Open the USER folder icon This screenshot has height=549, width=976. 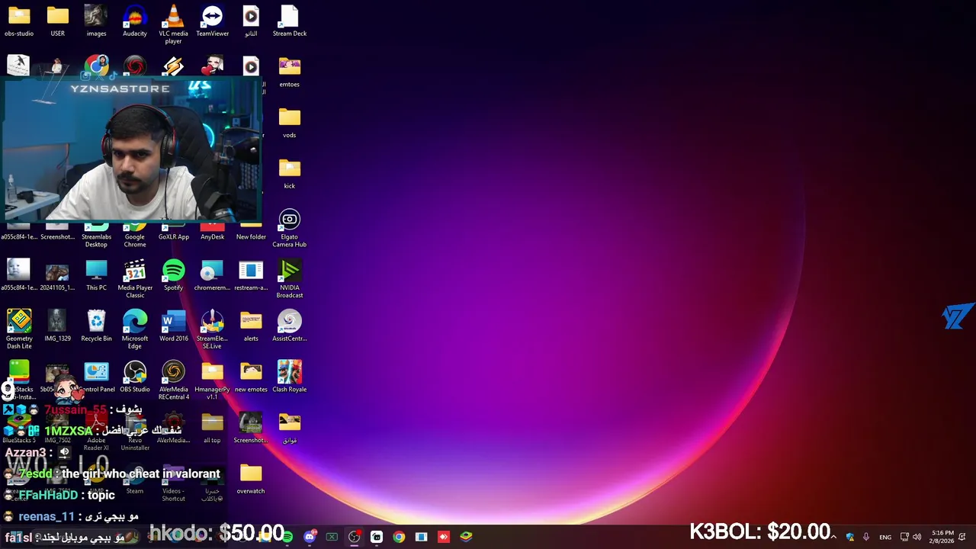(x=57, y=21)
